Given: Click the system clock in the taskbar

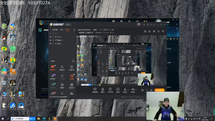Looking at the screenshot, I should [205, 119].
